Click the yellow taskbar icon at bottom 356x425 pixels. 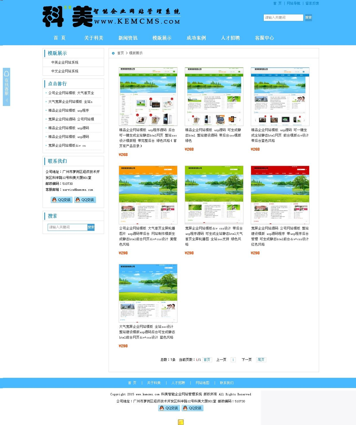coord(181,422)
